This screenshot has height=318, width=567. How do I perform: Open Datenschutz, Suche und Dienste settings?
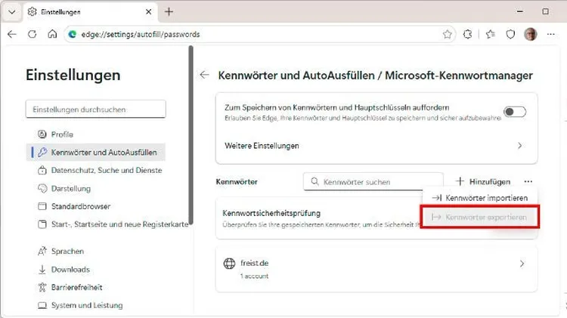click(x=106, y=170)
